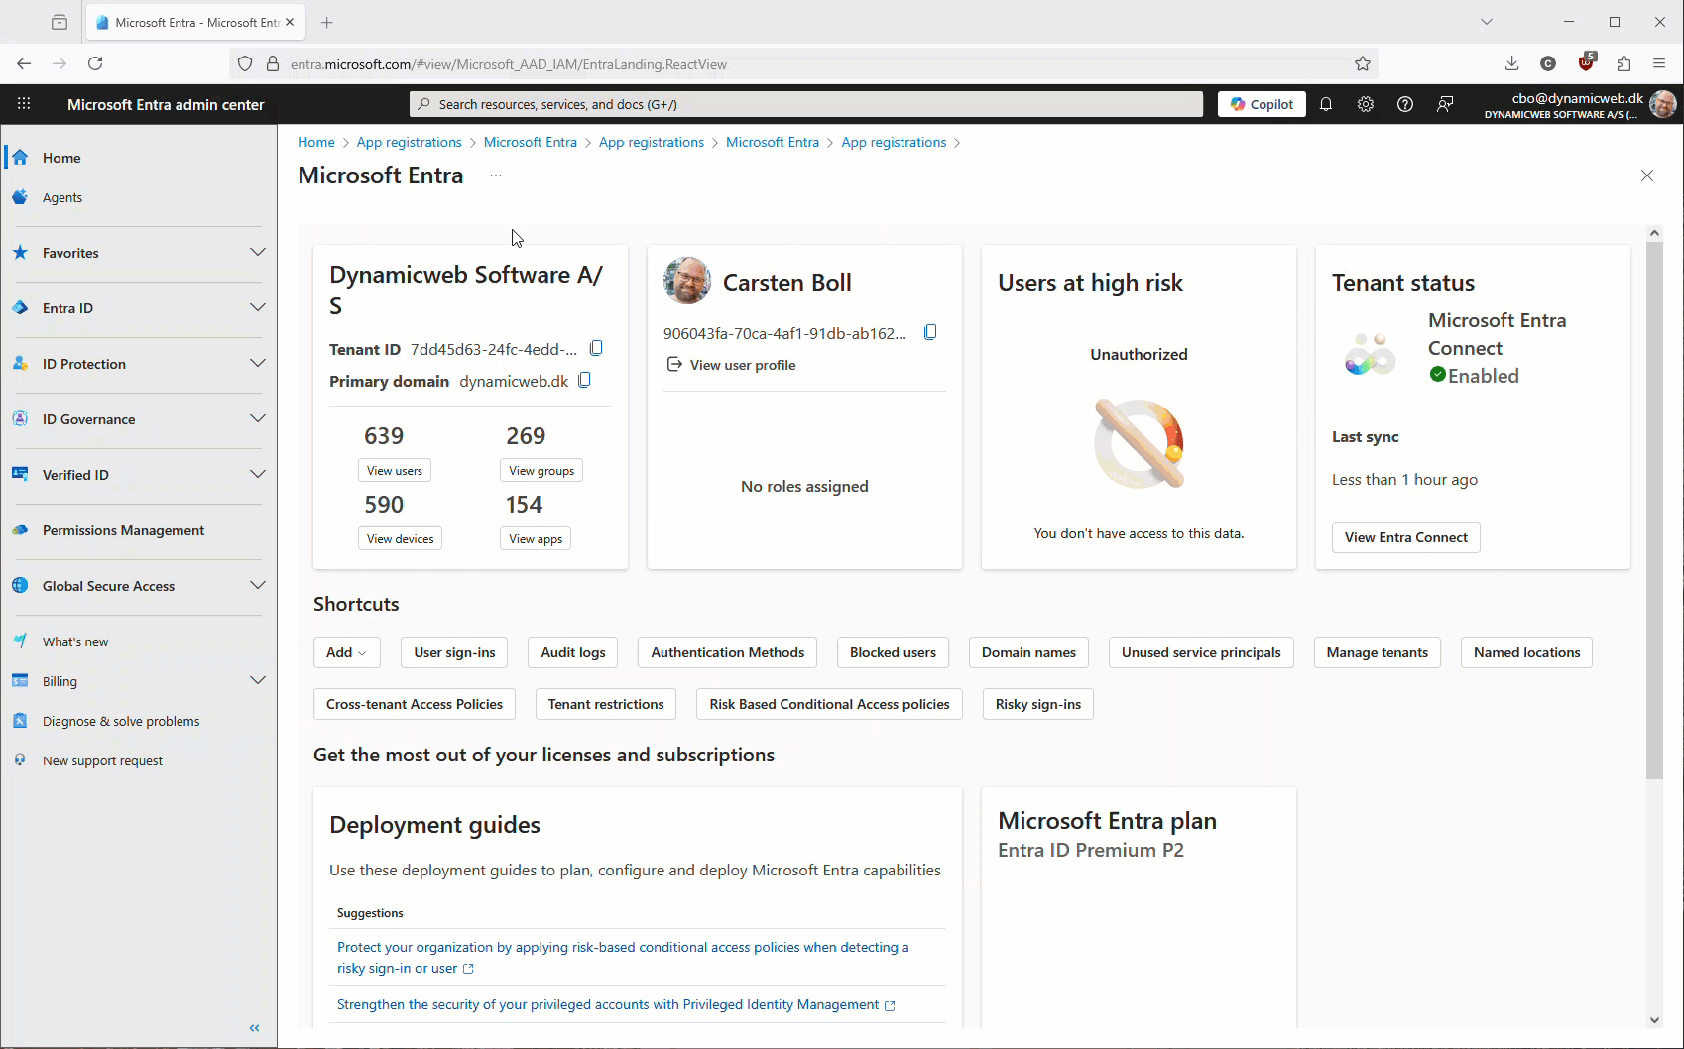Launch Copilot from the top bar
The height and width of the screenshot is (1049, 1684).
pyautogui.click(x=1262, y=104)
